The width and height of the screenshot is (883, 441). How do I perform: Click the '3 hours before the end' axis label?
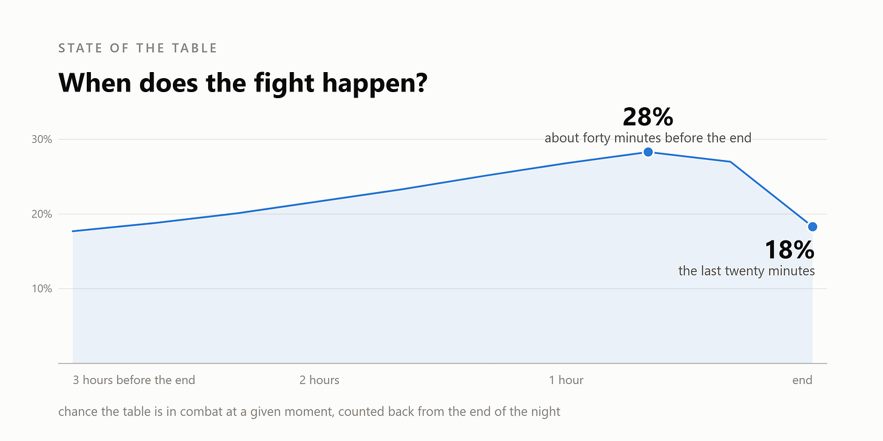click(134, 380)
